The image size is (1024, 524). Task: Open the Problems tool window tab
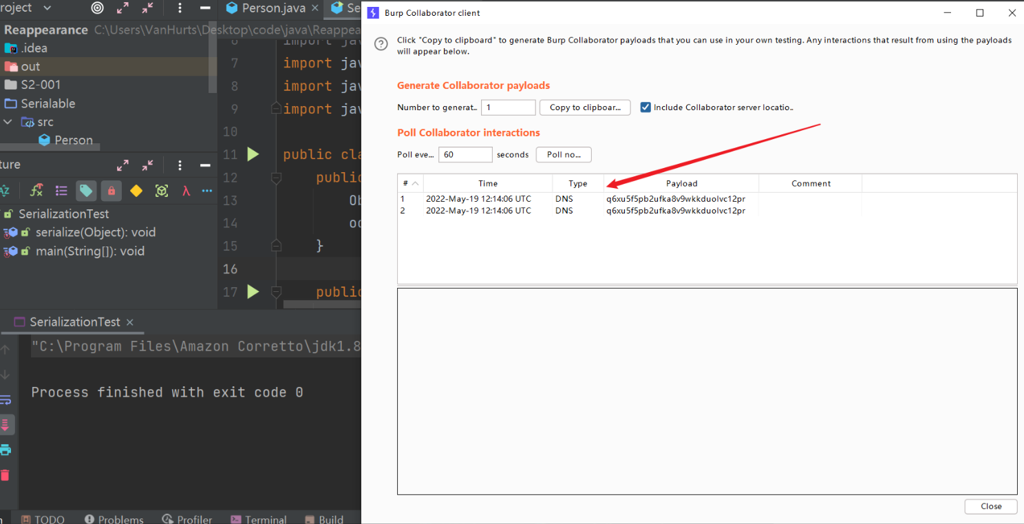[114, 519]
